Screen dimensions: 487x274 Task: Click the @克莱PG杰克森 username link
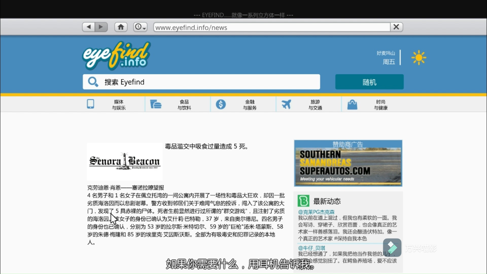(x=316, y=212)
